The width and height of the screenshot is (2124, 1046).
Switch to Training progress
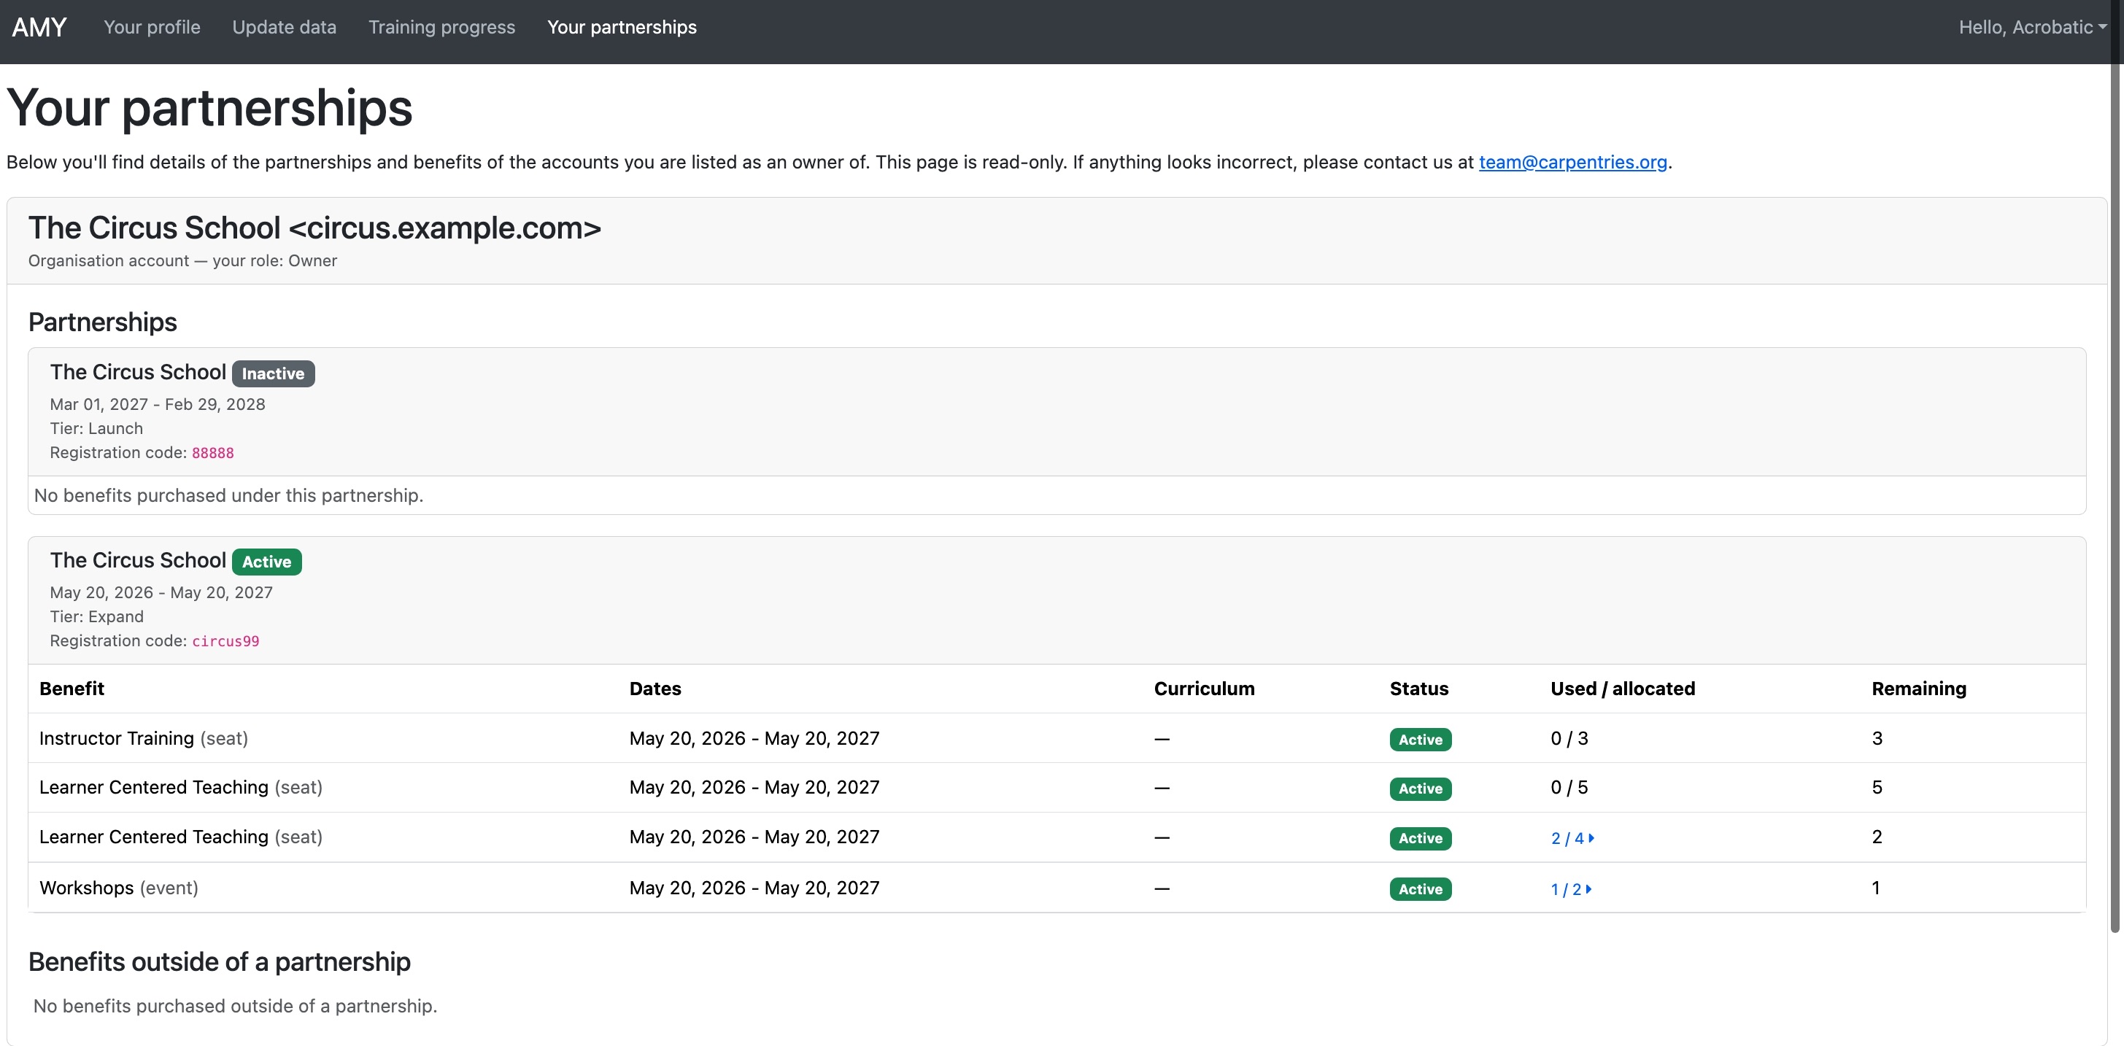point(441,27)
